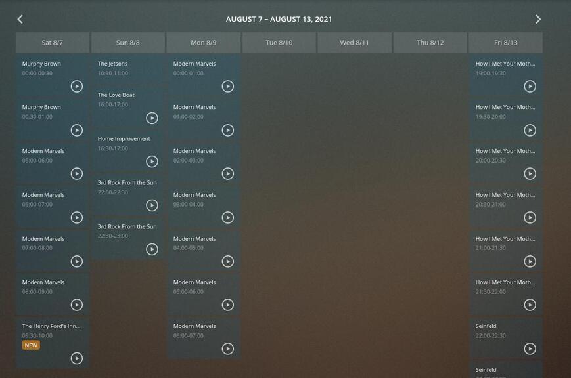The image size is (571, 378).
Task: Play How I Met Your Mother 19:30-20:00
Action: [530, 130]
